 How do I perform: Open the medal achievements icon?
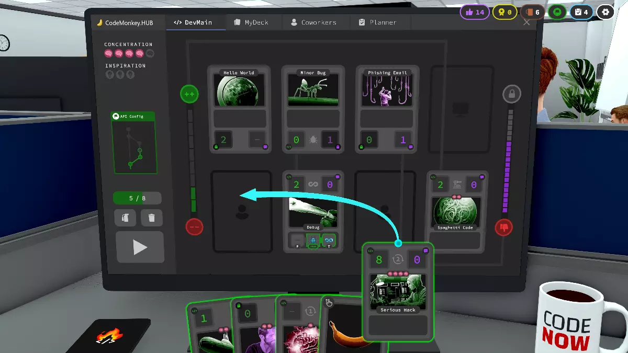504,12
